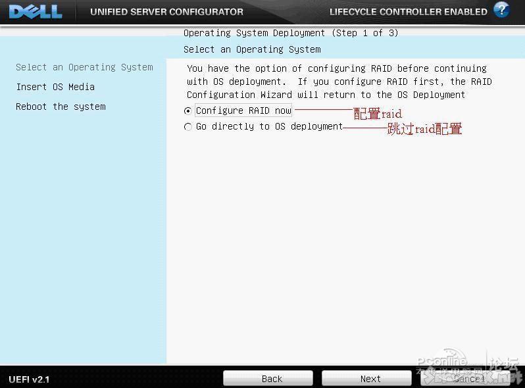Click the "Configure RAID now" label text
Viewport: 525px width, 388px height.
[243, 110]
